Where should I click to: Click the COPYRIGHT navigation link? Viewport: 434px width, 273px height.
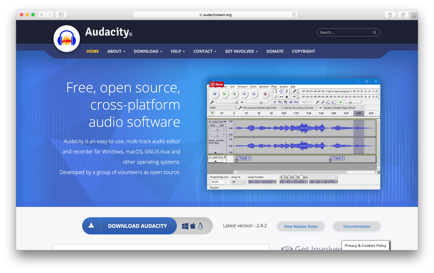[x=304, y=51]
